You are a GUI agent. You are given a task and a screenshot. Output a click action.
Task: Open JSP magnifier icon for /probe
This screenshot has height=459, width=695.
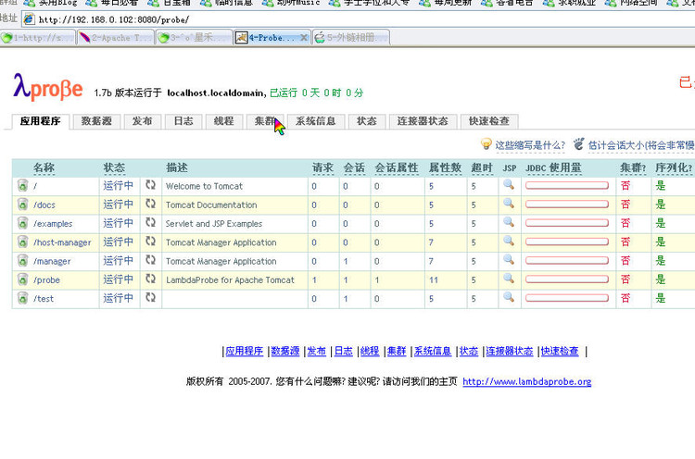coord(509,279)
